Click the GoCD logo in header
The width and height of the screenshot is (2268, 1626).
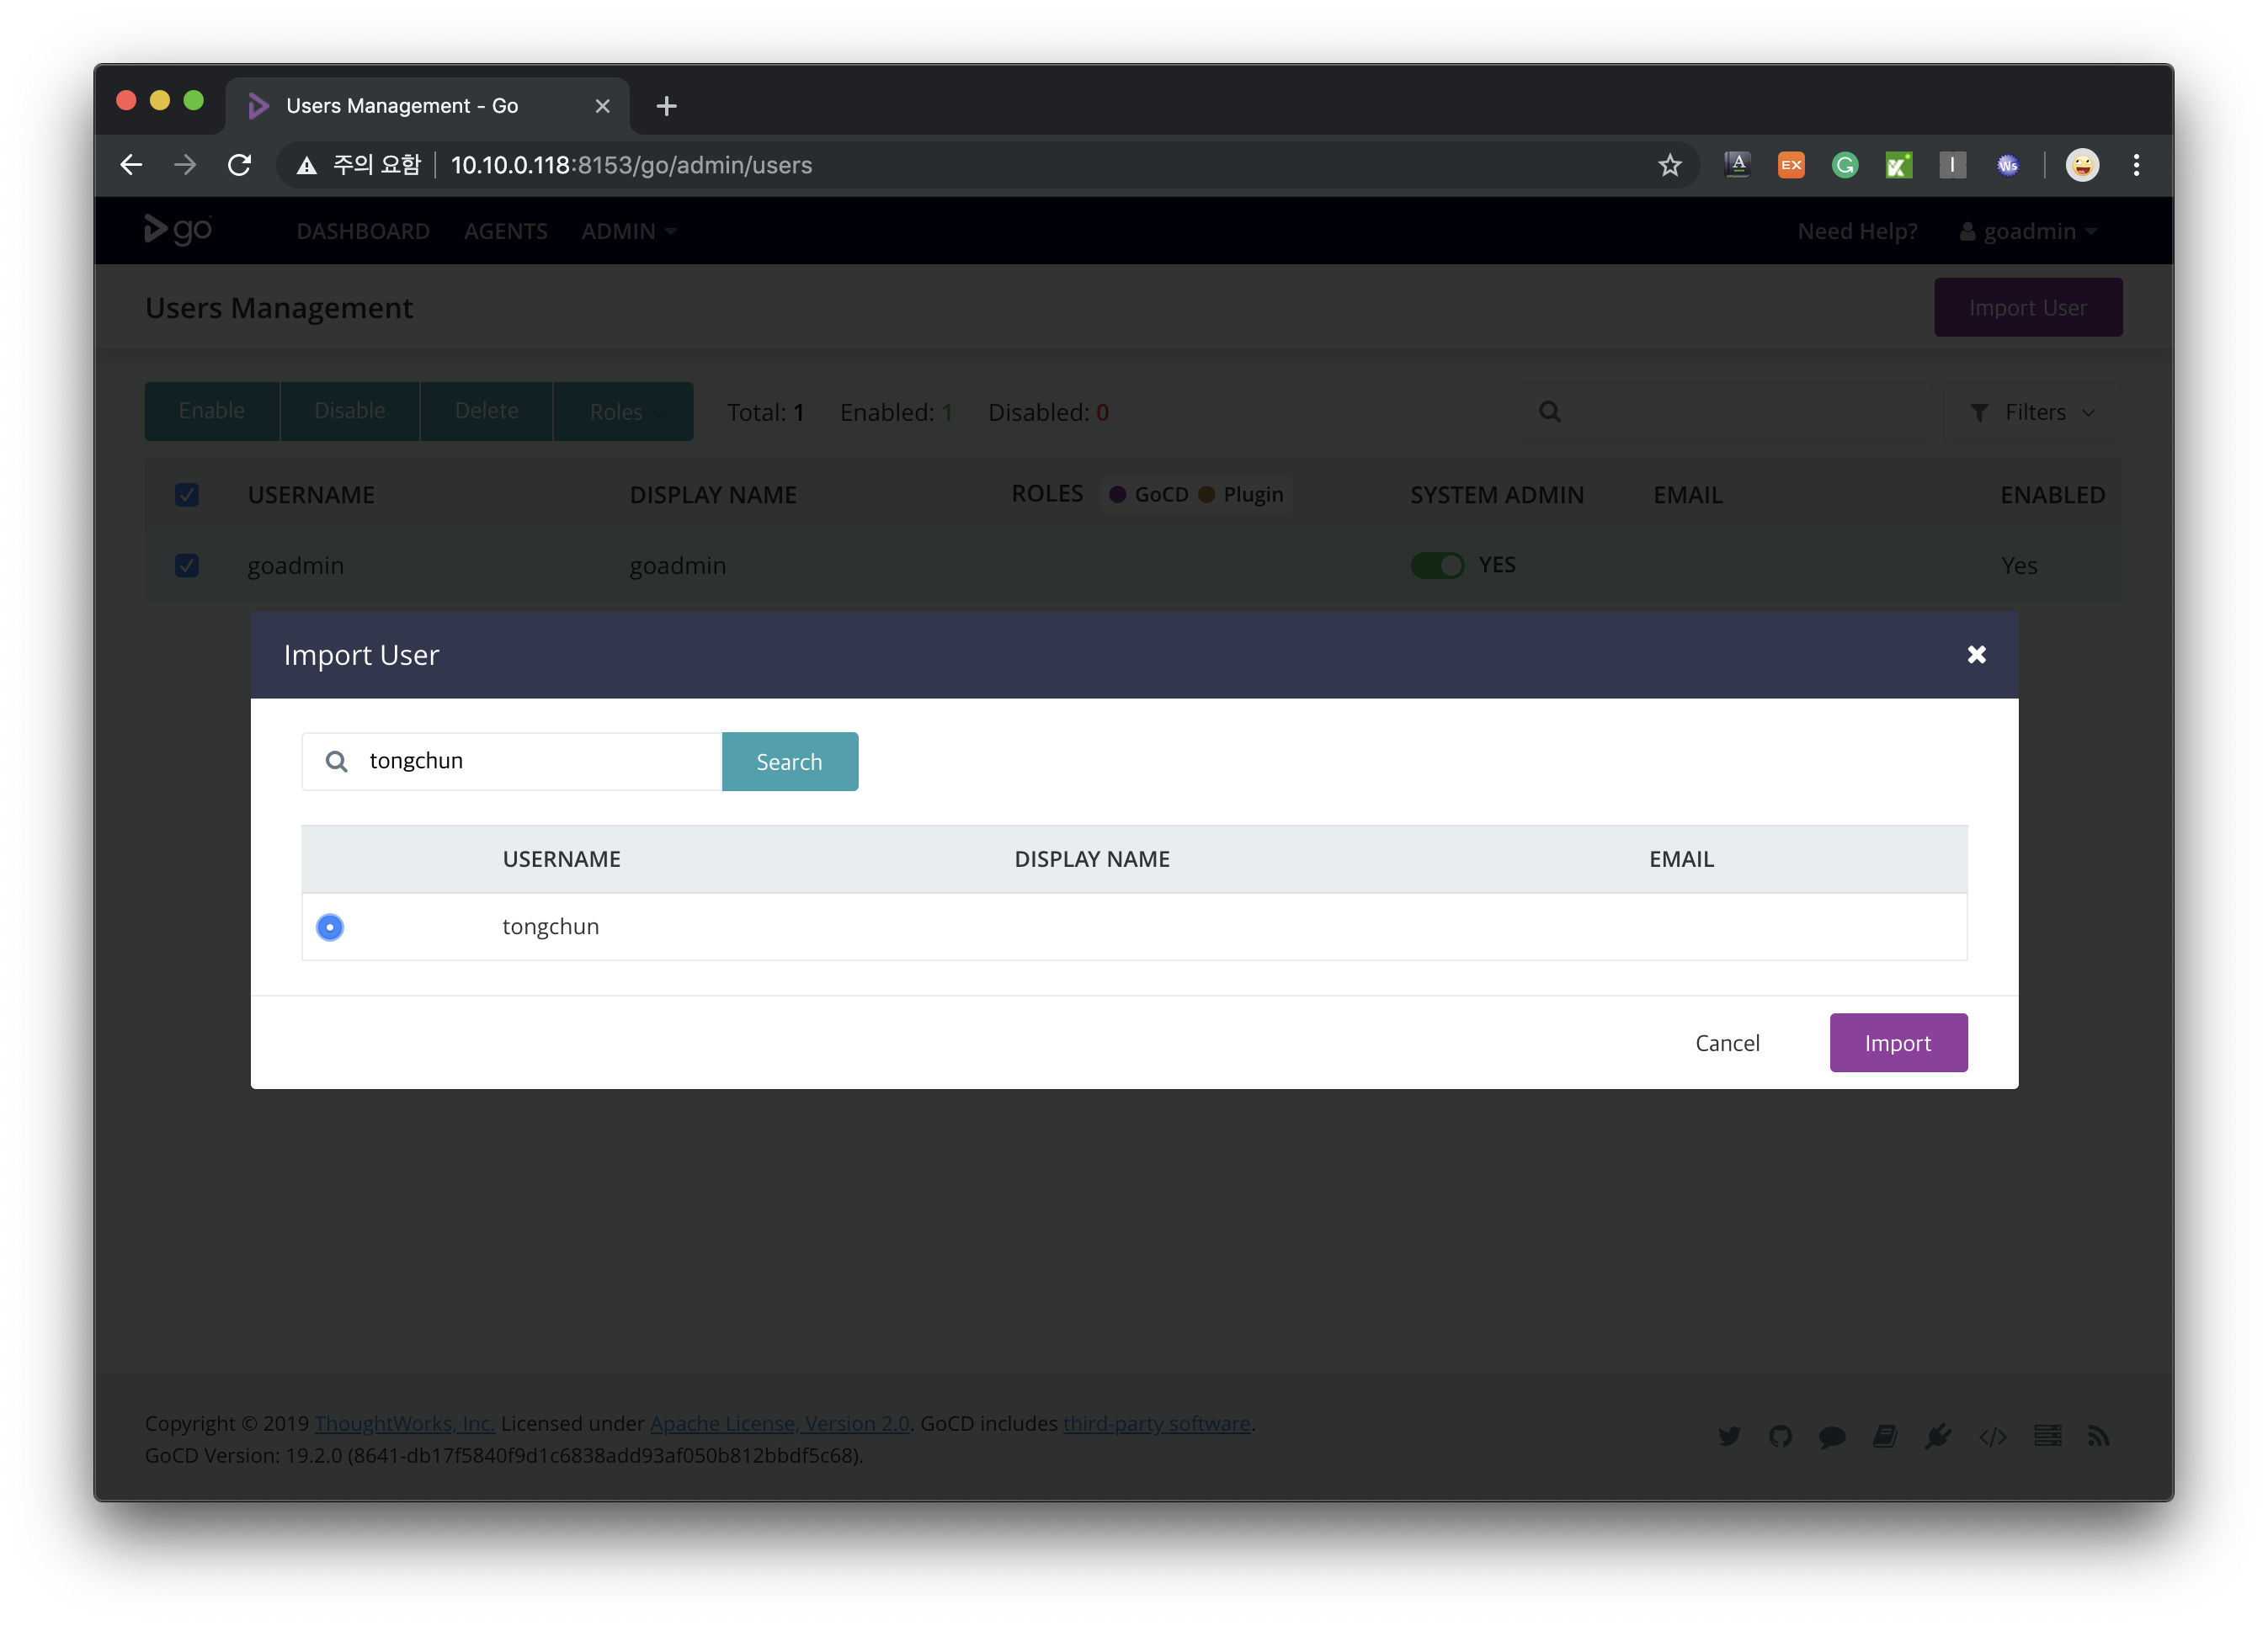(x=178, y=230)
